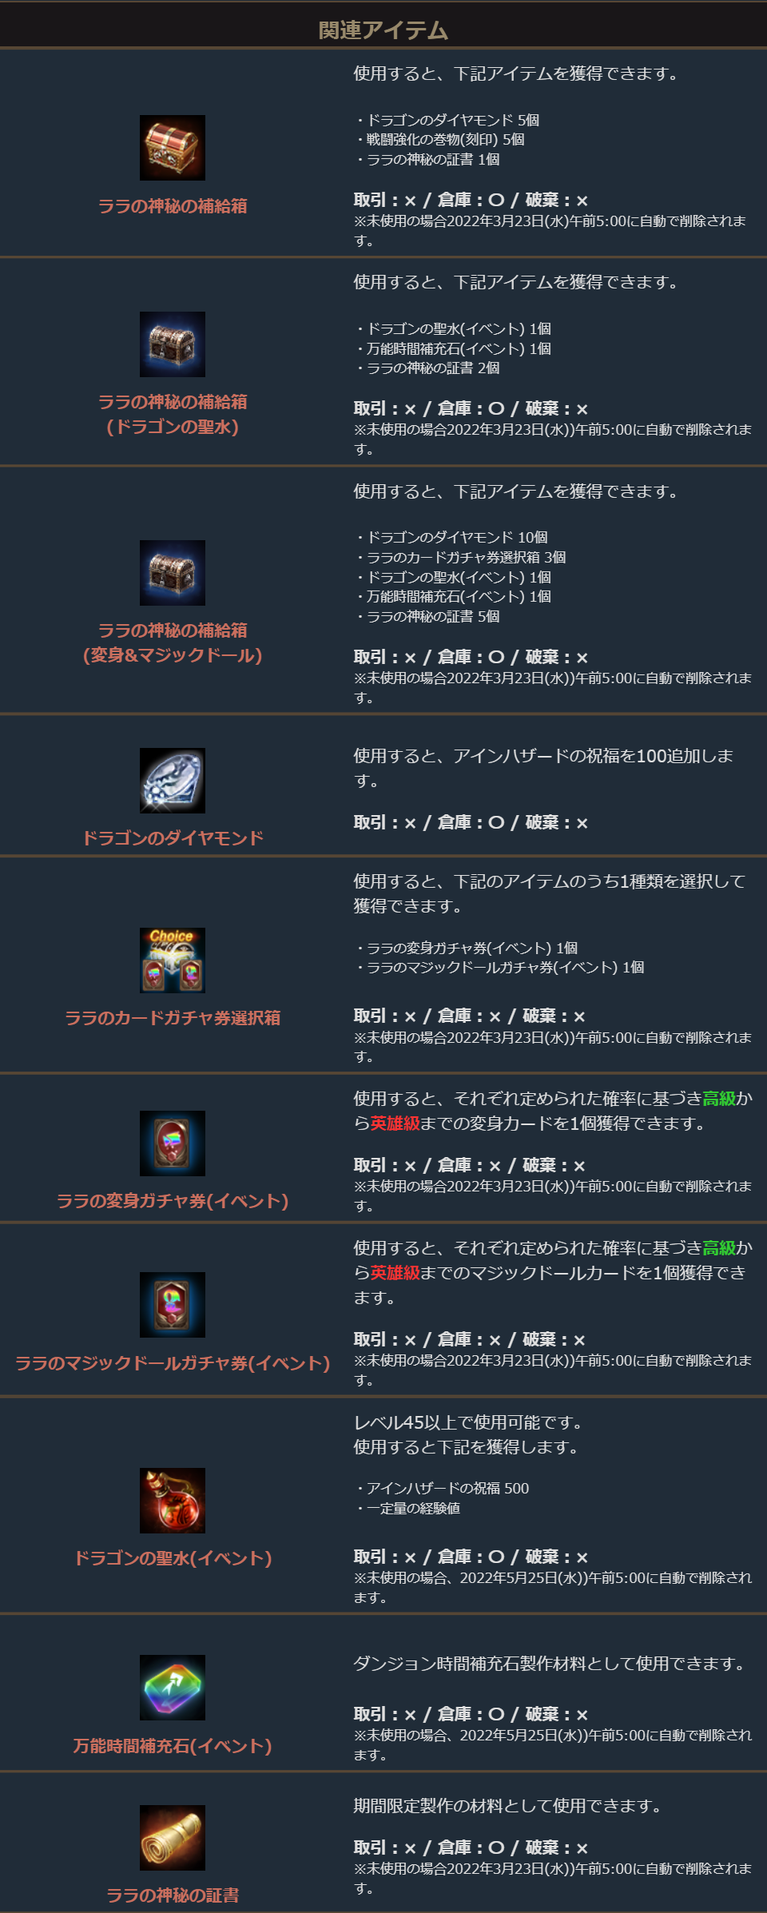Select the ララの変身ガチャ券 card icon
The height and width of the screenshot is (1913, 767).
[x=173, y=1143]
